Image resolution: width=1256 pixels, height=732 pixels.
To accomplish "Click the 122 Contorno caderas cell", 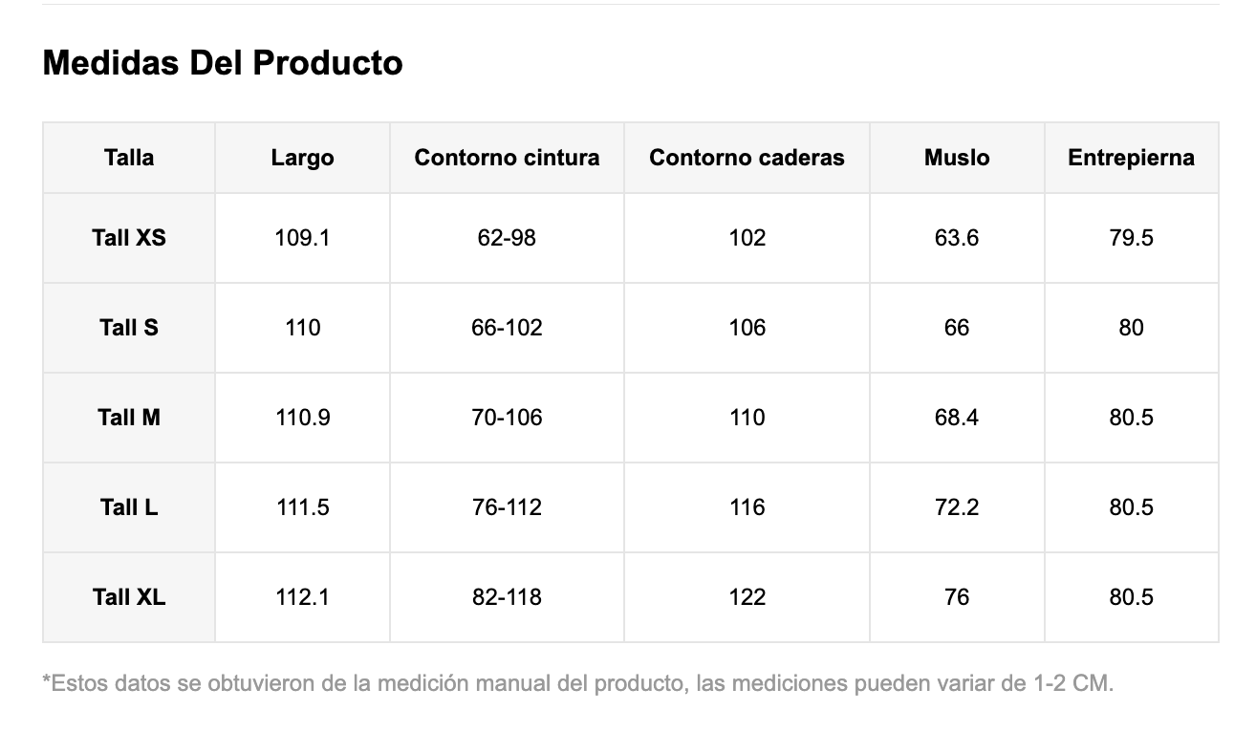I will pos(747,597).
